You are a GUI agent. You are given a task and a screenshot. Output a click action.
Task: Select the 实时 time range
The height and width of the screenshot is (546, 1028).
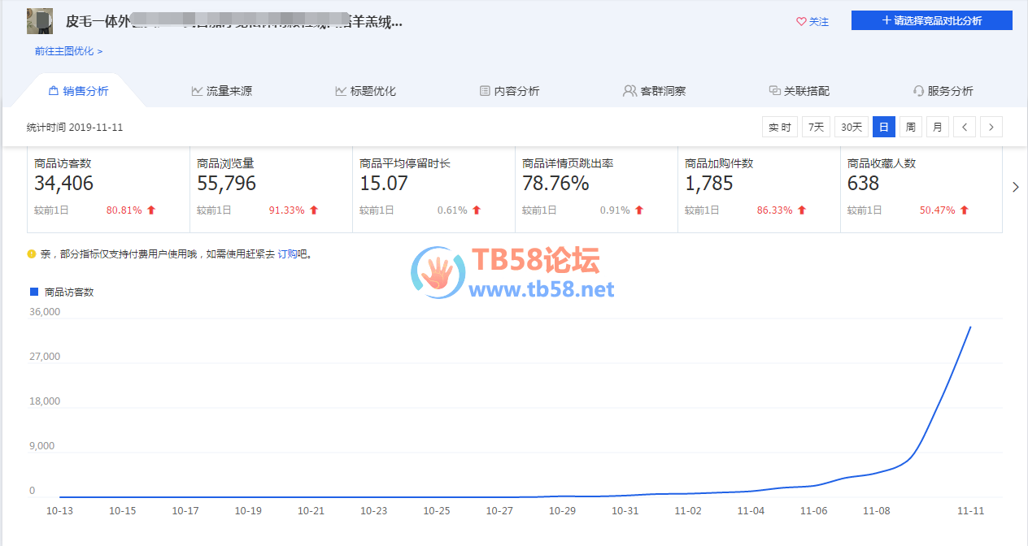779,127
